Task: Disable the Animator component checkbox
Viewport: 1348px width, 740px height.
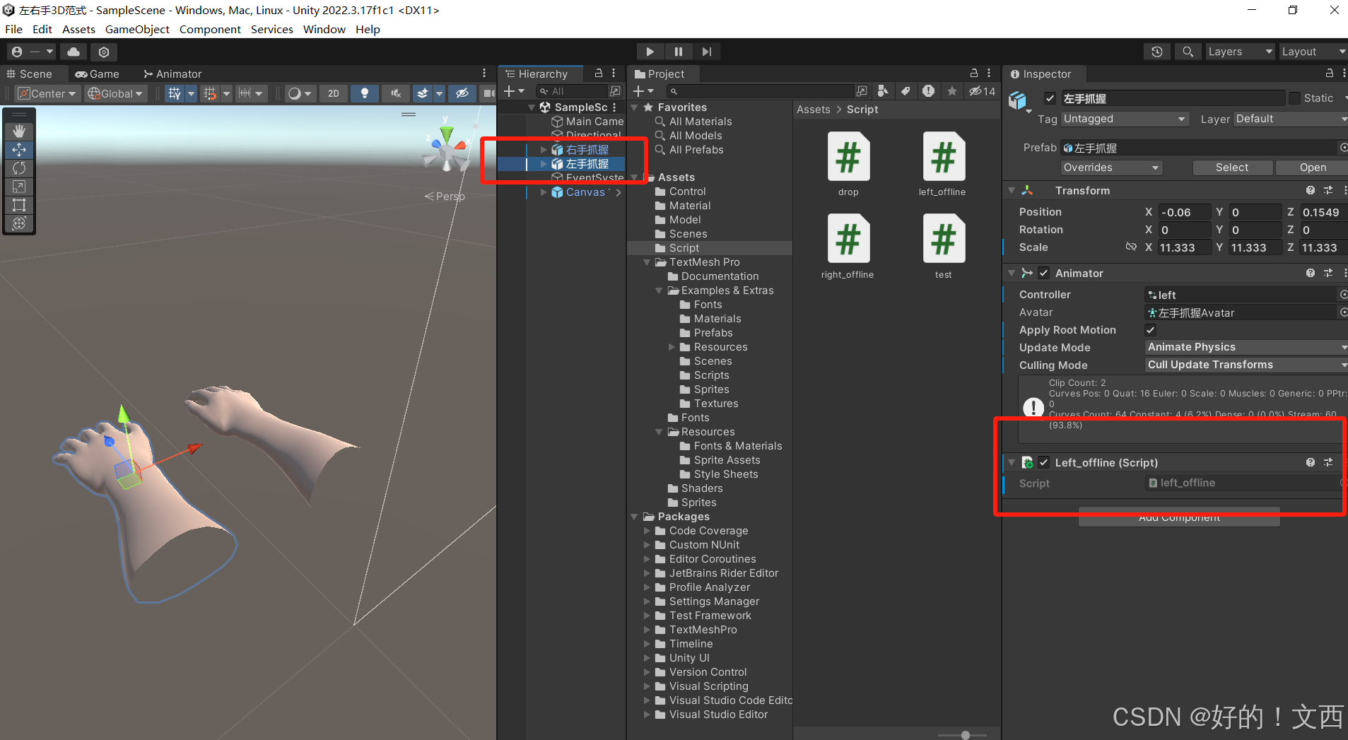Action: click(1044, 274)
